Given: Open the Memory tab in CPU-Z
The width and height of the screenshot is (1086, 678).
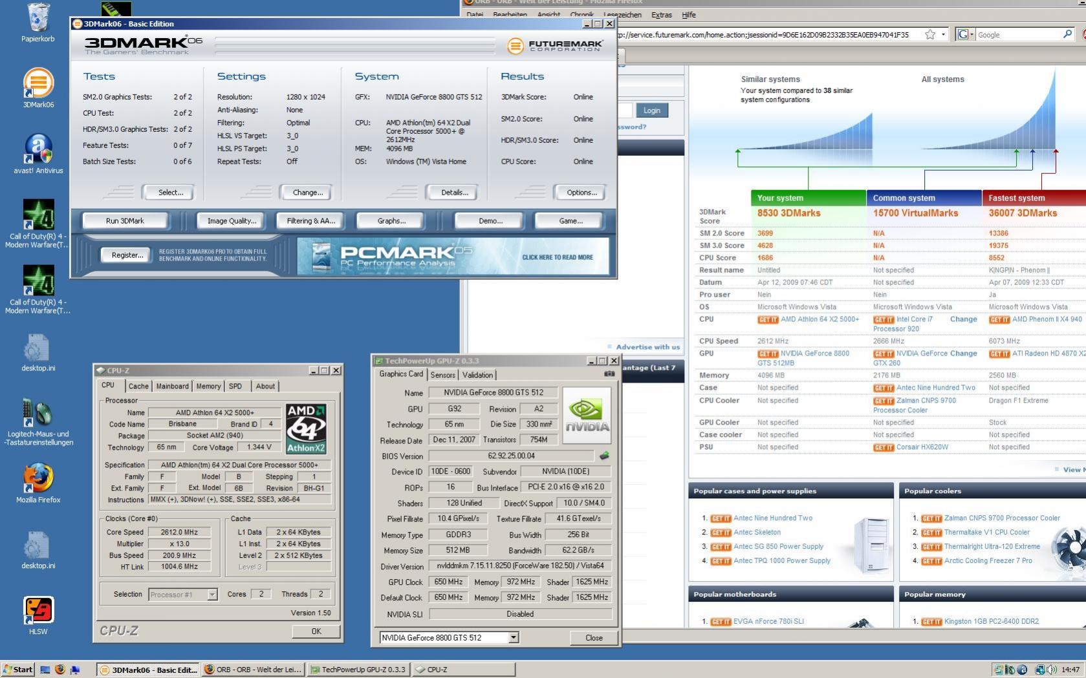Looking at the screenshot, I should 208,386.
